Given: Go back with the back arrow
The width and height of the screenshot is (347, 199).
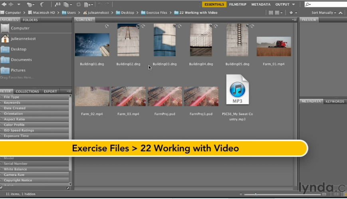Looking at the screenshot, I should pyautogui.click(x=4, y=4).
